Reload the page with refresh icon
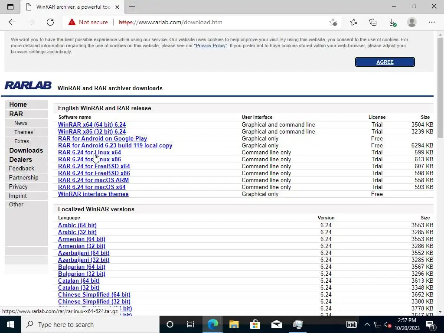 pos(50,22)
